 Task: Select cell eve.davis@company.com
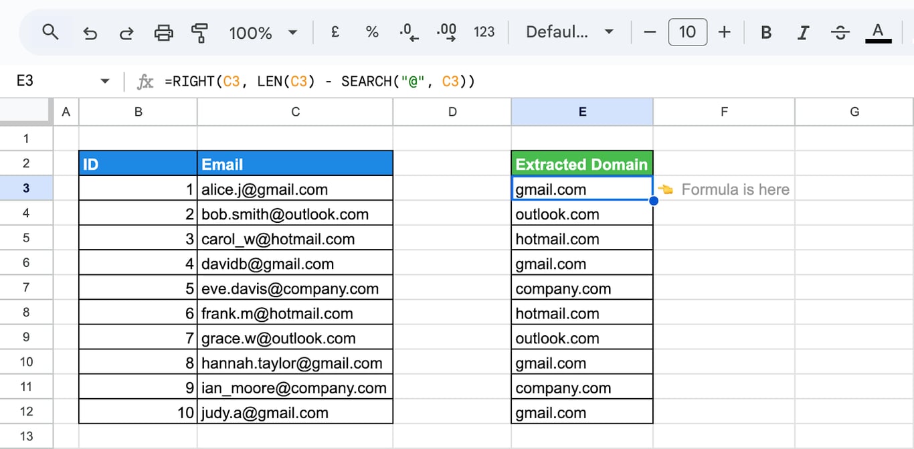click(295, 288)
